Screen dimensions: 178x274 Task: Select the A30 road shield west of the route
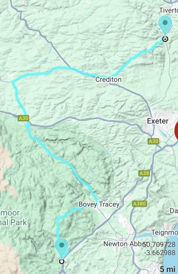[x=24, y=118]
